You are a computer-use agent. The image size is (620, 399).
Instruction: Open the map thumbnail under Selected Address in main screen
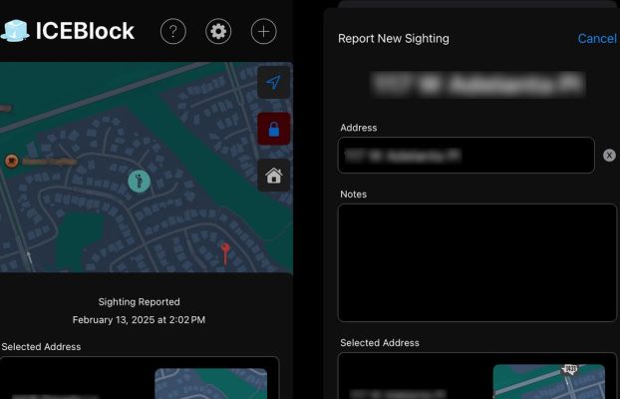pyautogui.click(x=210, y=384)
